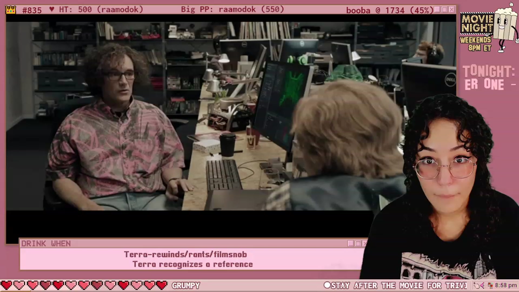The image size is (519, 292).
Task: Click 'WEEKENDS 8PM ET' schedule text
Action: pos(476,44)
